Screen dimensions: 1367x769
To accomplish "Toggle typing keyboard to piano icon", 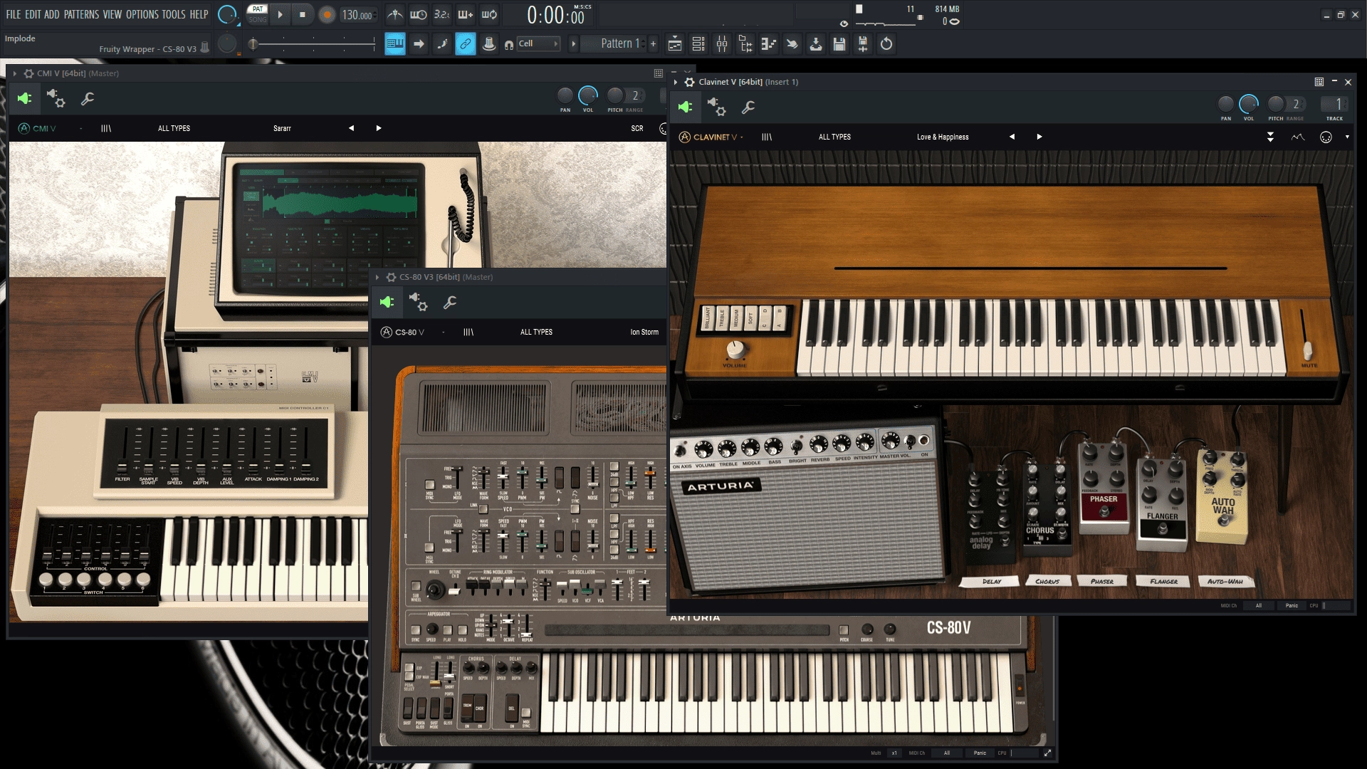I will 395,44.
